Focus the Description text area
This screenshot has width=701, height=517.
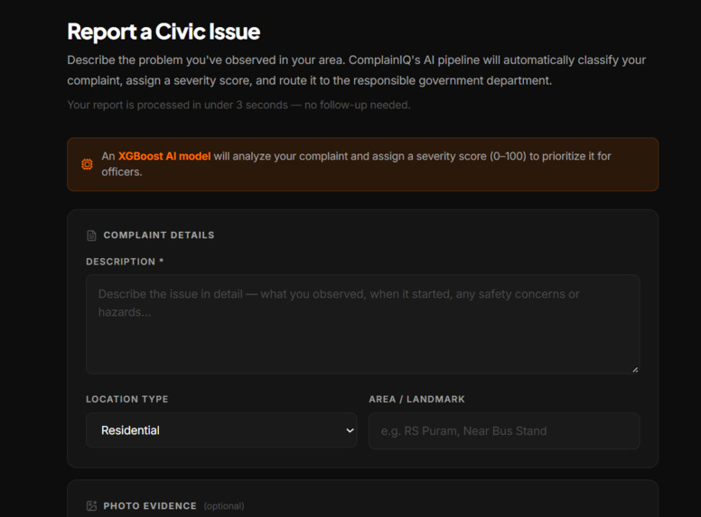pos(362,324)
